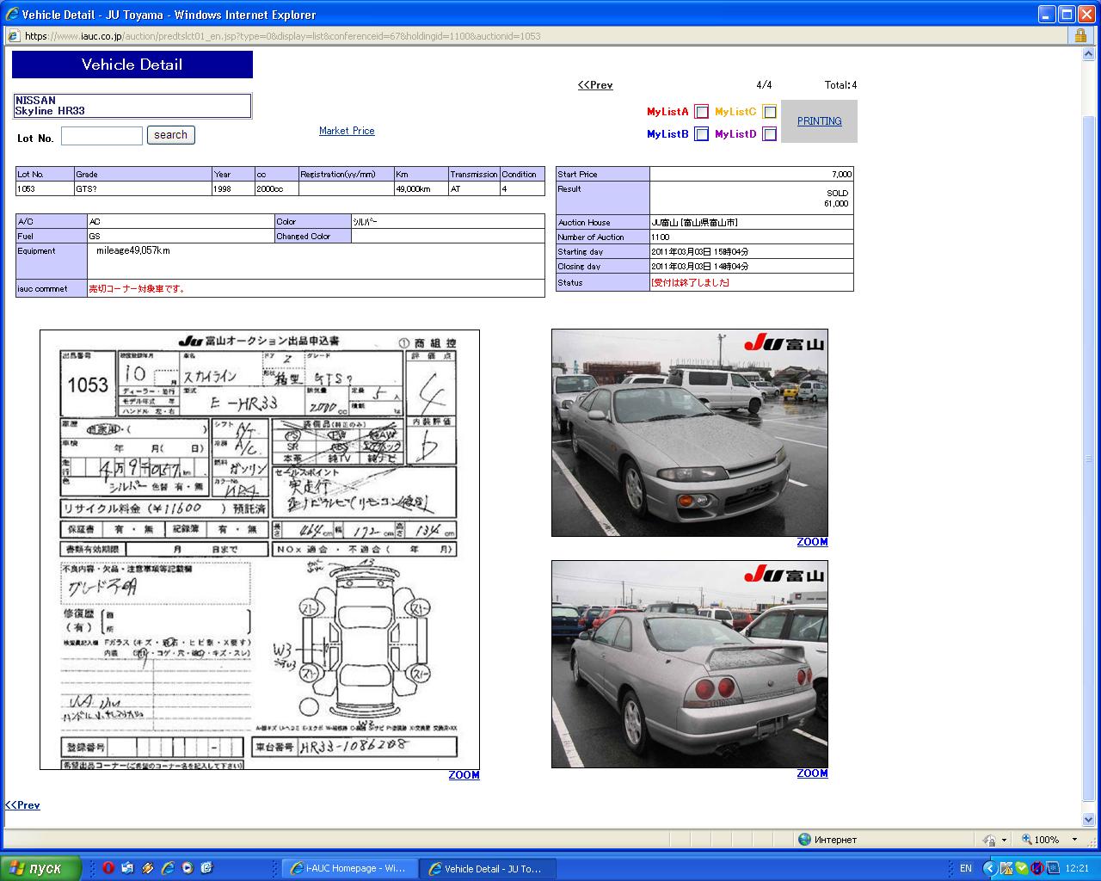Click in the Lot No. input field

tap(101, 136)
